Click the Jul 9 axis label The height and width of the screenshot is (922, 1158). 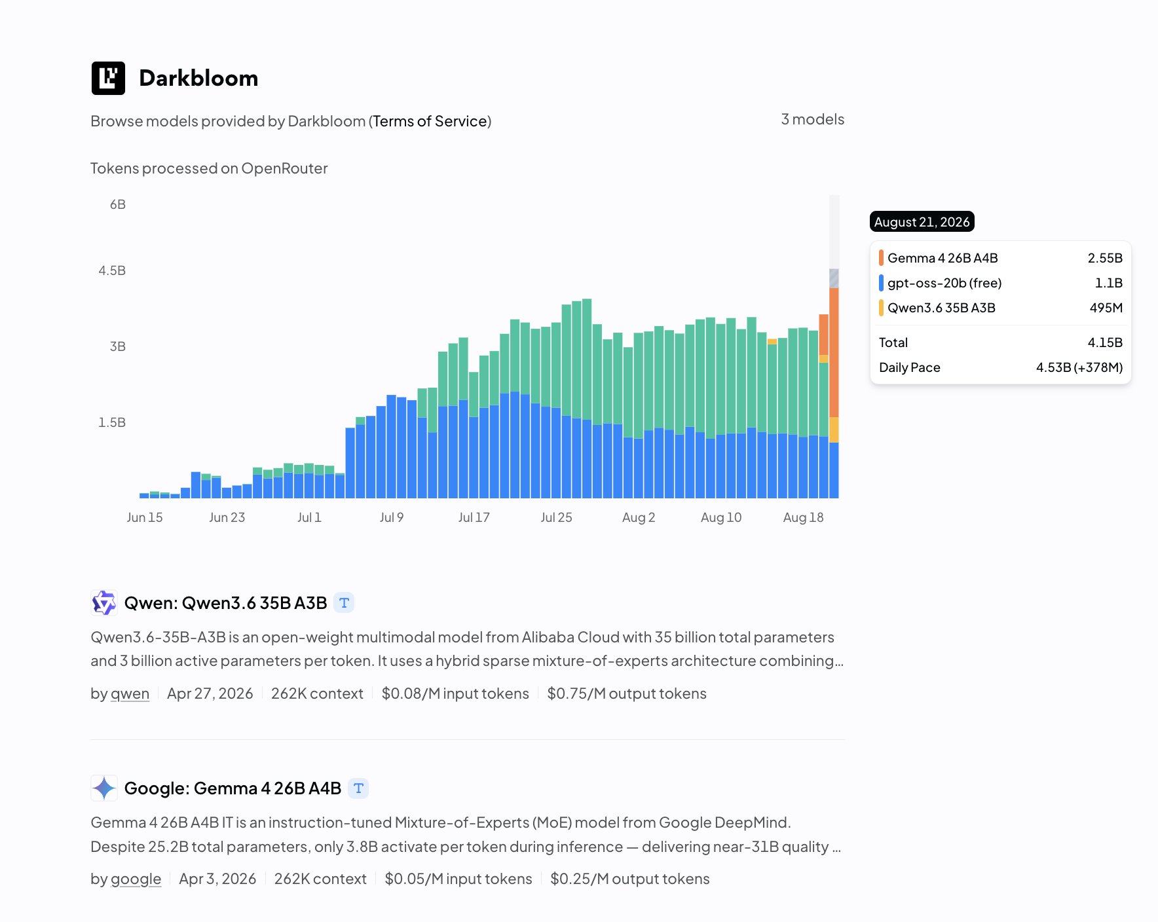tap(392, 517)
